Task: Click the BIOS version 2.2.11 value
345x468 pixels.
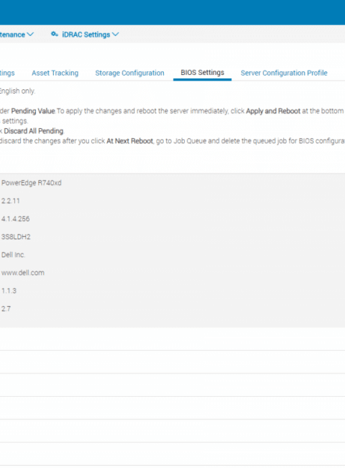Action: (11, 201)
